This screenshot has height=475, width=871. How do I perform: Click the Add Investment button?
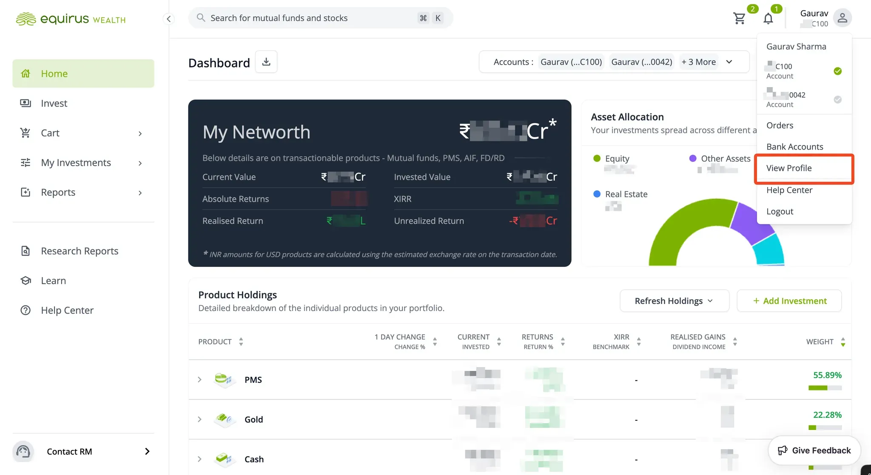coord(789,301)
